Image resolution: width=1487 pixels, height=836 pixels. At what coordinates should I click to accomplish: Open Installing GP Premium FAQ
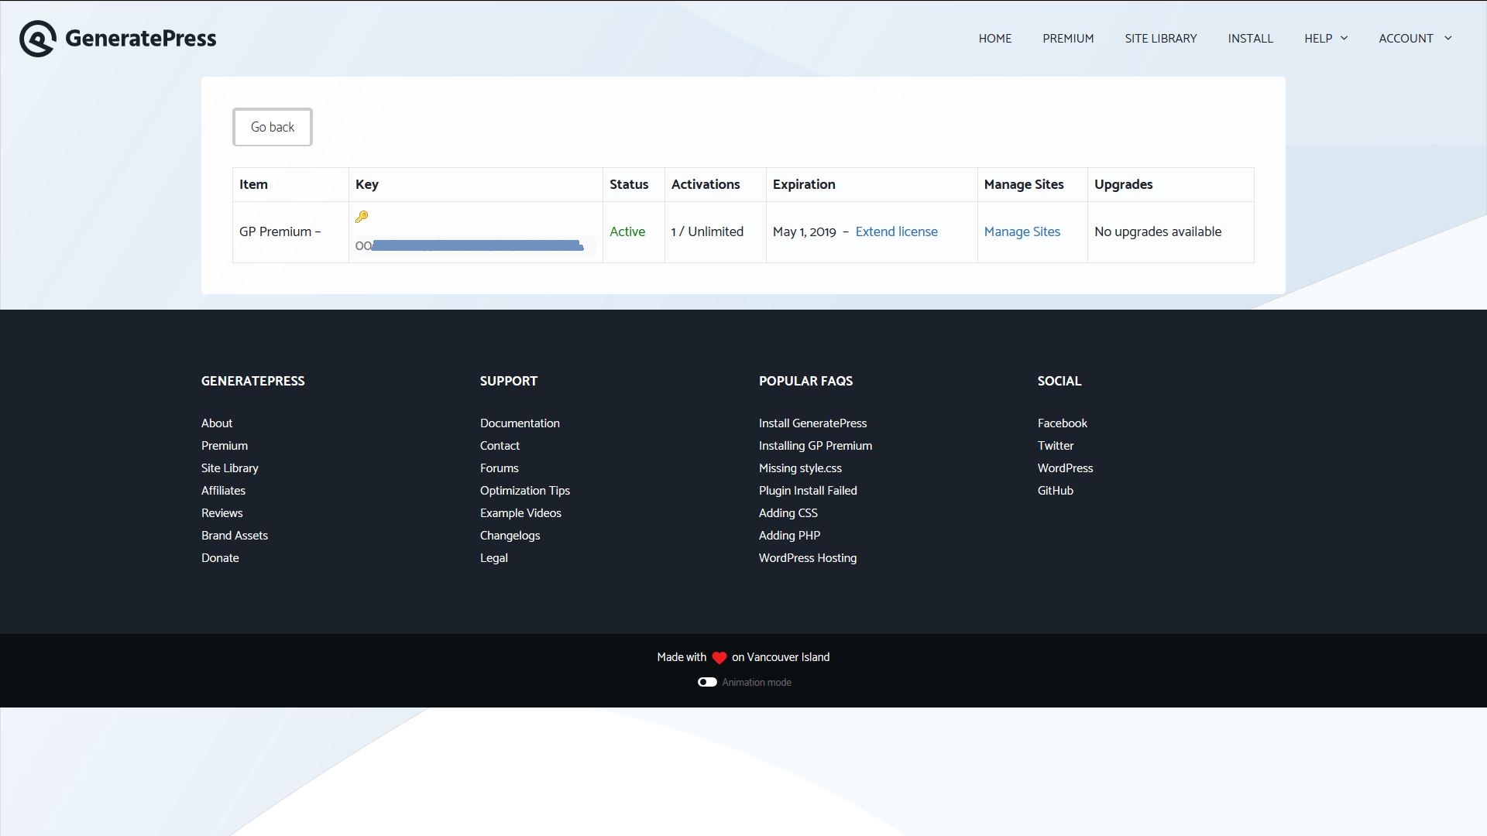click(815, 446)
